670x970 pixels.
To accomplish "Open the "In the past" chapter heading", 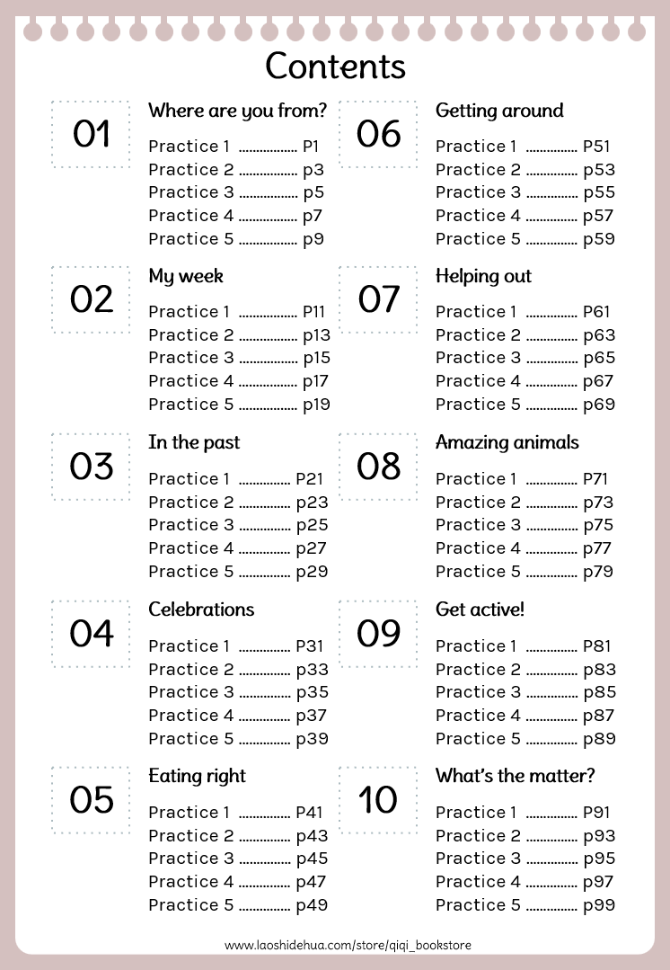I will [x=194, y=442].
